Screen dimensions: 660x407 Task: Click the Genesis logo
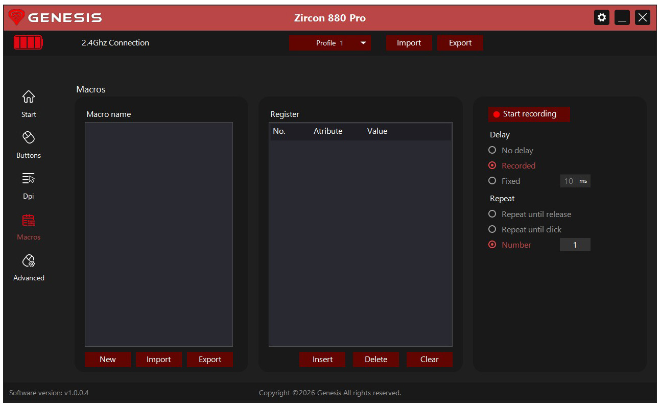(55, 18)
